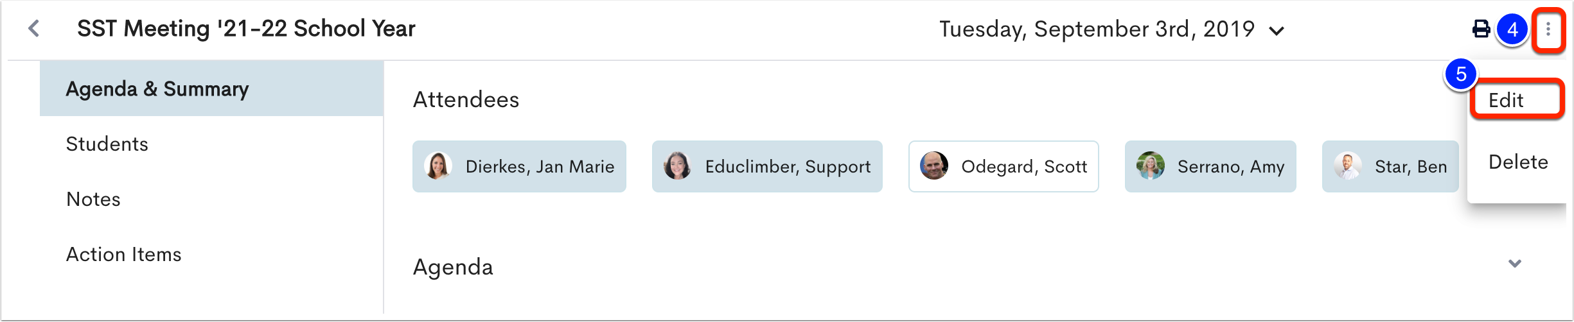The width and height of the screenshot is (1574, 322).
Task: Click Amy Serrano's avatar photo
Action: 1150,166
